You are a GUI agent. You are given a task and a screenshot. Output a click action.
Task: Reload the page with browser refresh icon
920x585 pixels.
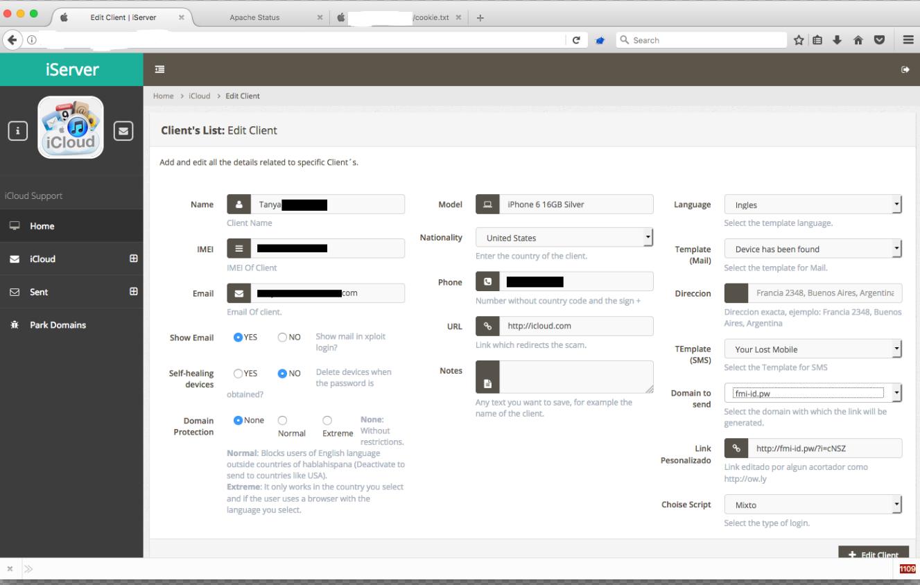tap(575, 40)
